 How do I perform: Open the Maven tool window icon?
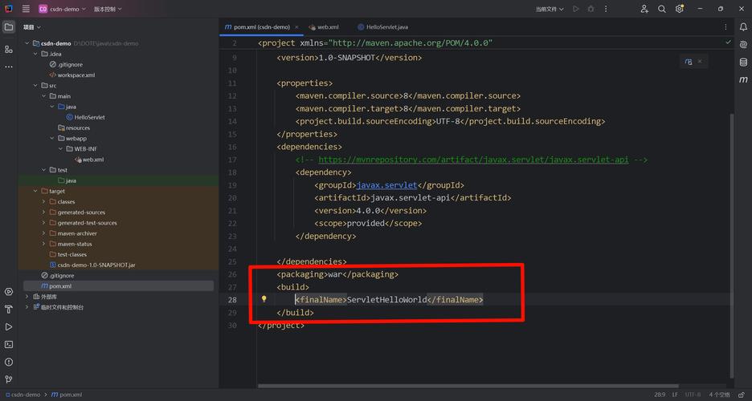[x=743, y=80]
